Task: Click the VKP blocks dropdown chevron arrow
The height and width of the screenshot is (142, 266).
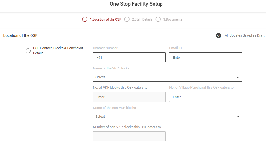Action: 238,77
